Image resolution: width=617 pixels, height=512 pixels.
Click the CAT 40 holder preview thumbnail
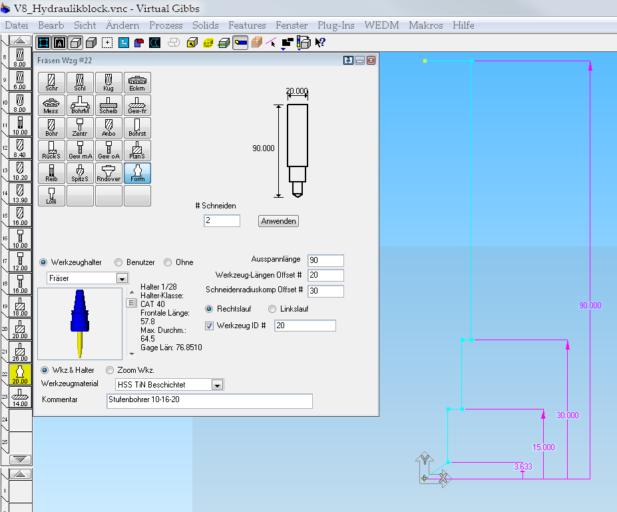(80, 324)
